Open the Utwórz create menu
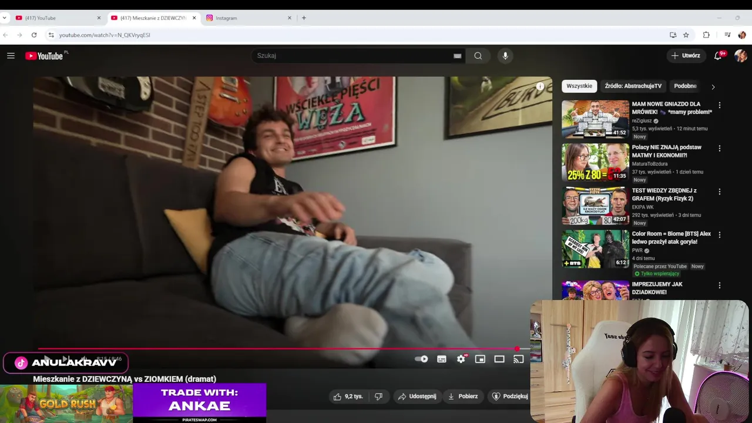Image resolution: width=752 pixels, height=423 pixels. point(686,56)
